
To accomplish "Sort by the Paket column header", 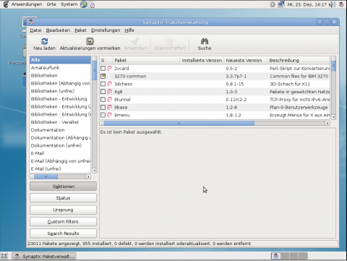I will point(146,60).
